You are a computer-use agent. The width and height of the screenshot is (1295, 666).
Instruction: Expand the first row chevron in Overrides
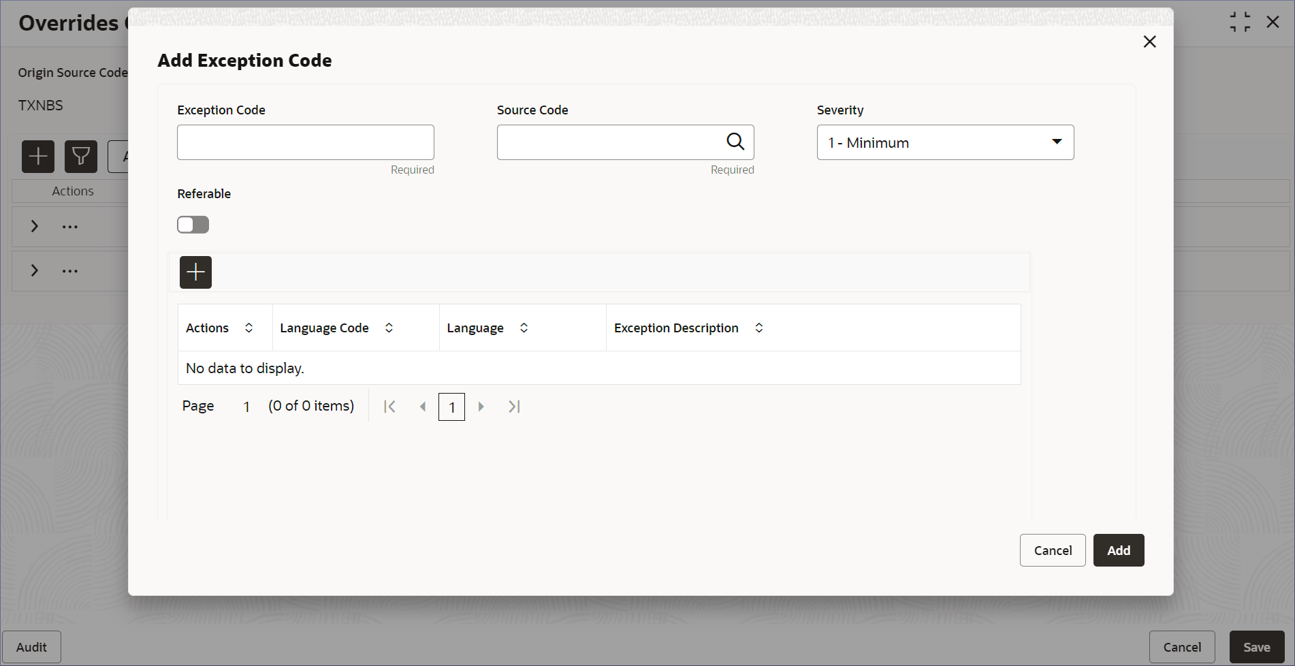point(34,226)
